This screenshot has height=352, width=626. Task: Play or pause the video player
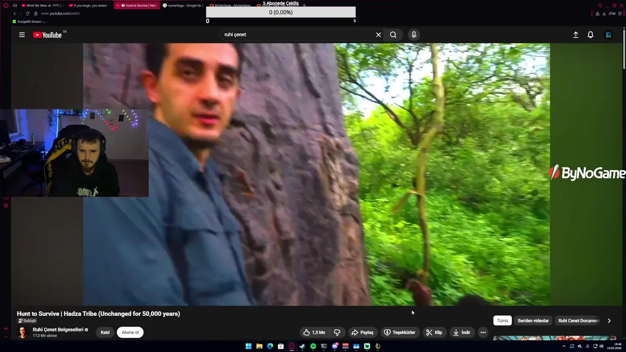316,175
